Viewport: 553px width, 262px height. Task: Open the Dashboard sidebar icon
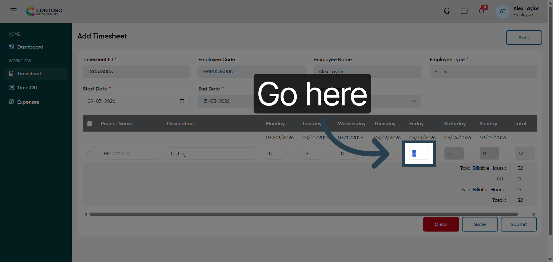pyautogui.click(x=11, y=47)
